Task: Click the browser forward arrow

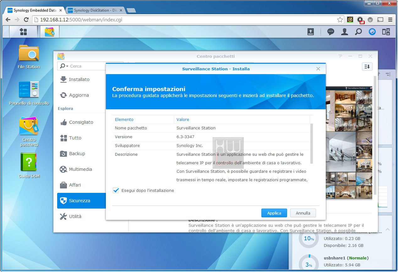Action: tap(17, 20)
